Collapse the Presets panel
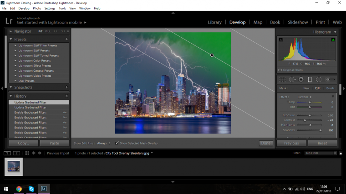 pos(10,39)
